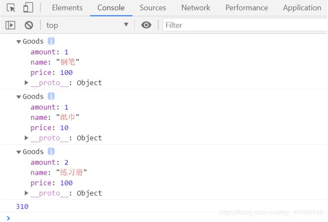Activate the inspect element picker icon

point(11,8)
